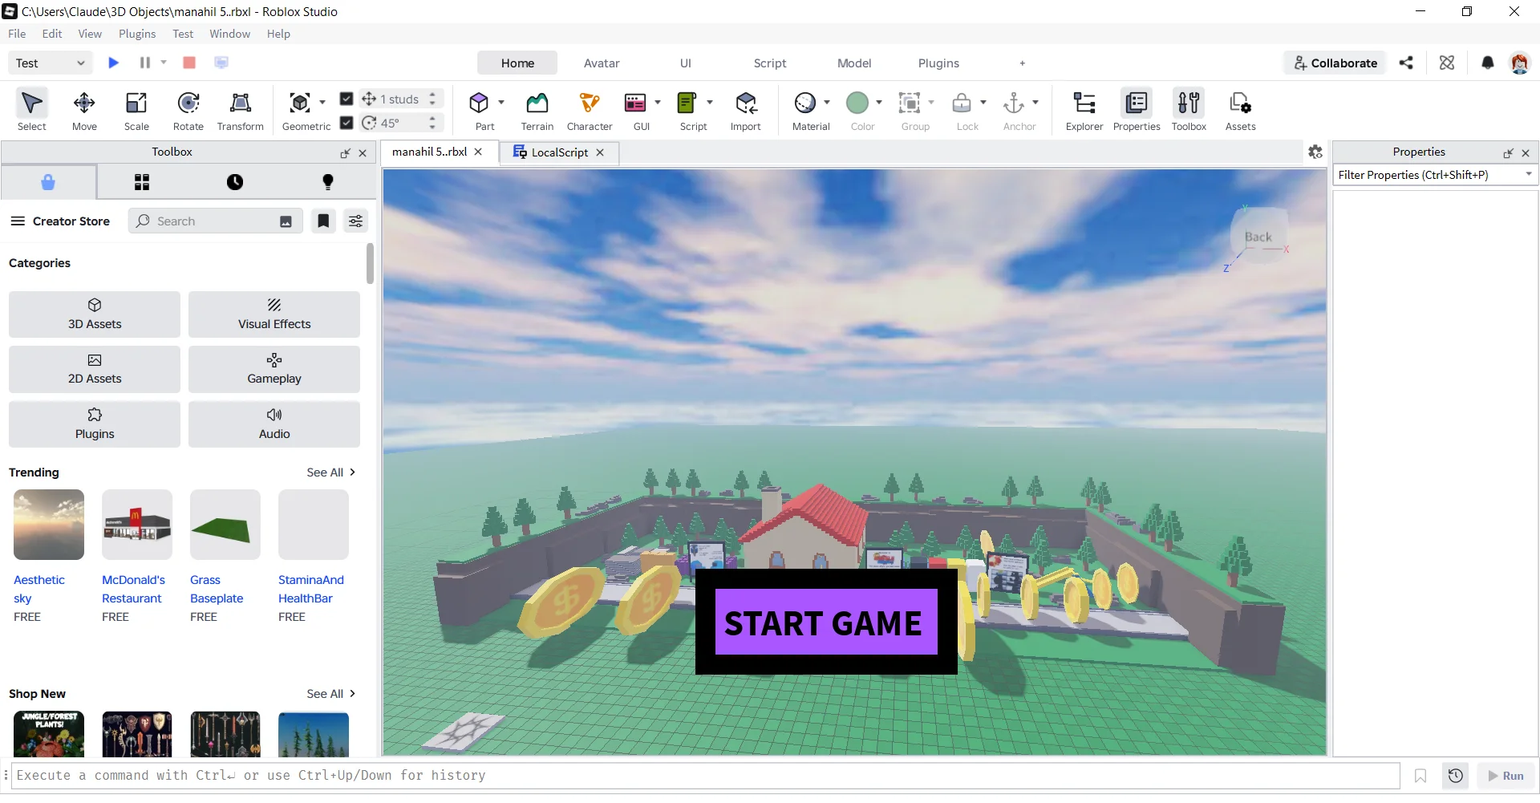
Task: Start playtest with the Play button
Action: (x=114, y=63)
